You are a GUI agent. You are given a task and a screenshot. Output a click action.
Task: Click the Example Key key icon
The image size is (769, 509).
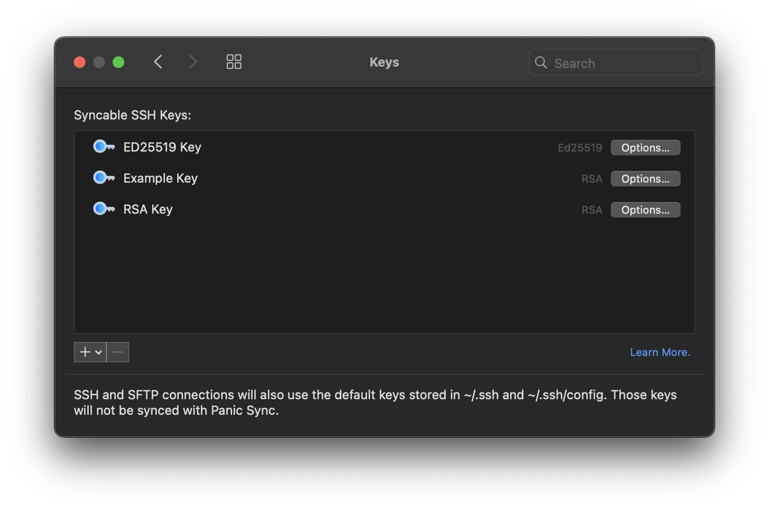pyautogui.click(x=104, y=178)
